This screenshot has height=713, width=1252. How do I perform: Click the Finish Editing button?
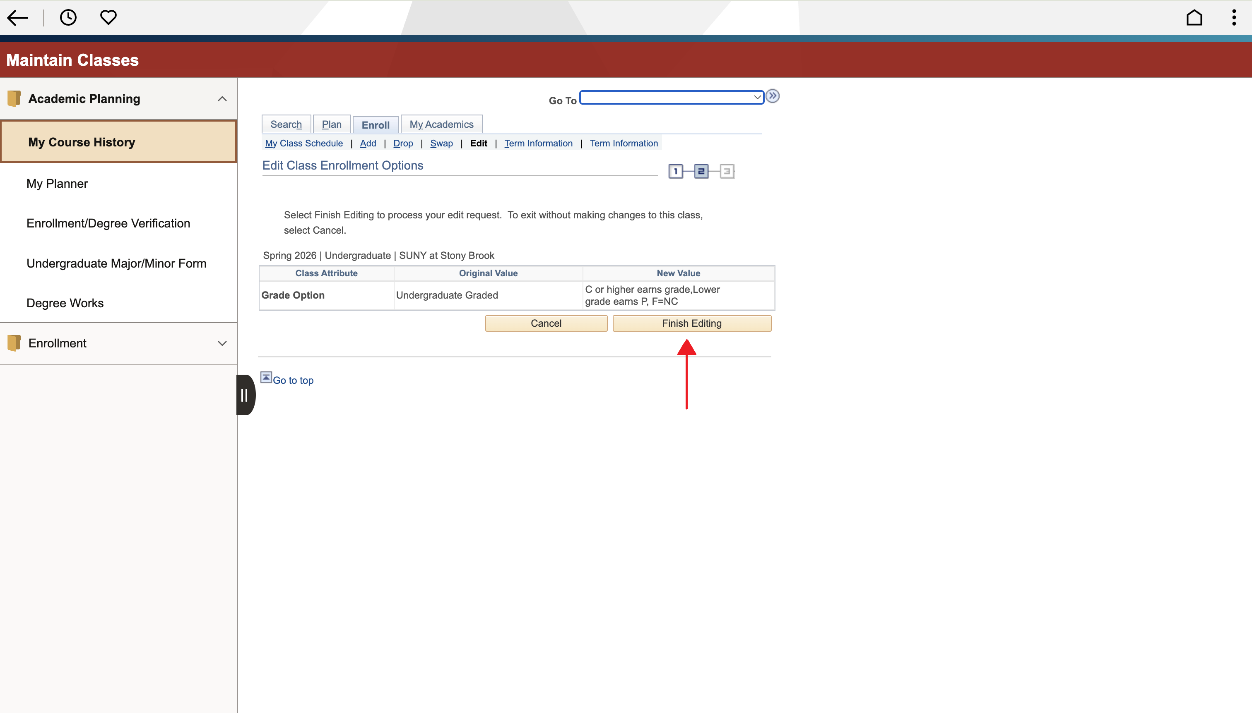click(692, 323)
